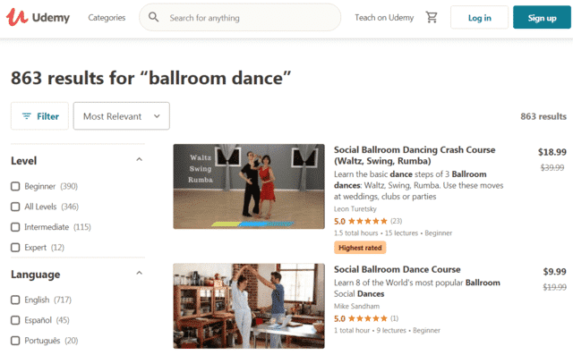Screen dimensions: 573x355
Task: Click the $9.99 price
Action: tap(554, 272)
